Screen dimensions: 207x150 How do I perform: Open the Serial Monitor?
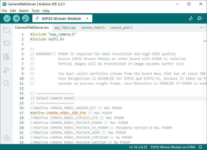pos(200,18)
